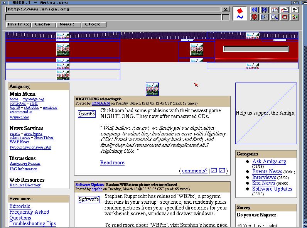The image size is (307, 228).
Task: Open the 'comments?' link
Action: [195, 171]
